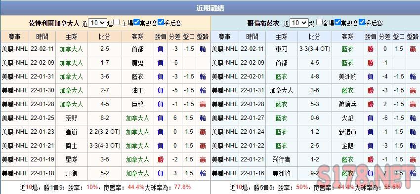Screen dimensions: 420x194
Task: Uncheck 季后賽 in the 哥倫布藍衣 panel
Action: [362, 23]
